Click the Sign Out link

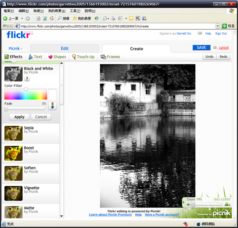click(x=221, y=33)
